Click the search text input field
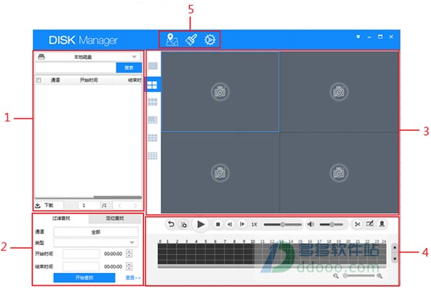This screenshot has width=431, height=294. [x=75, y=68]
